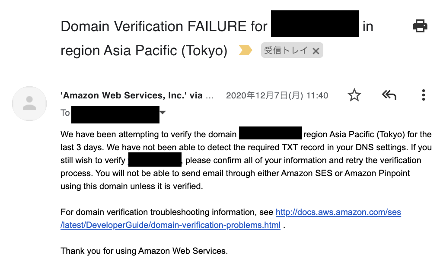Print this email
This screenshot has width=440, height=278.
click(420, 26)
